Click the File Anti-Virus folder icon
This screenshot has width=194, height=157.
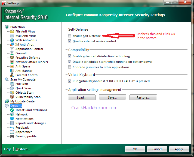(x=12, y=31)
